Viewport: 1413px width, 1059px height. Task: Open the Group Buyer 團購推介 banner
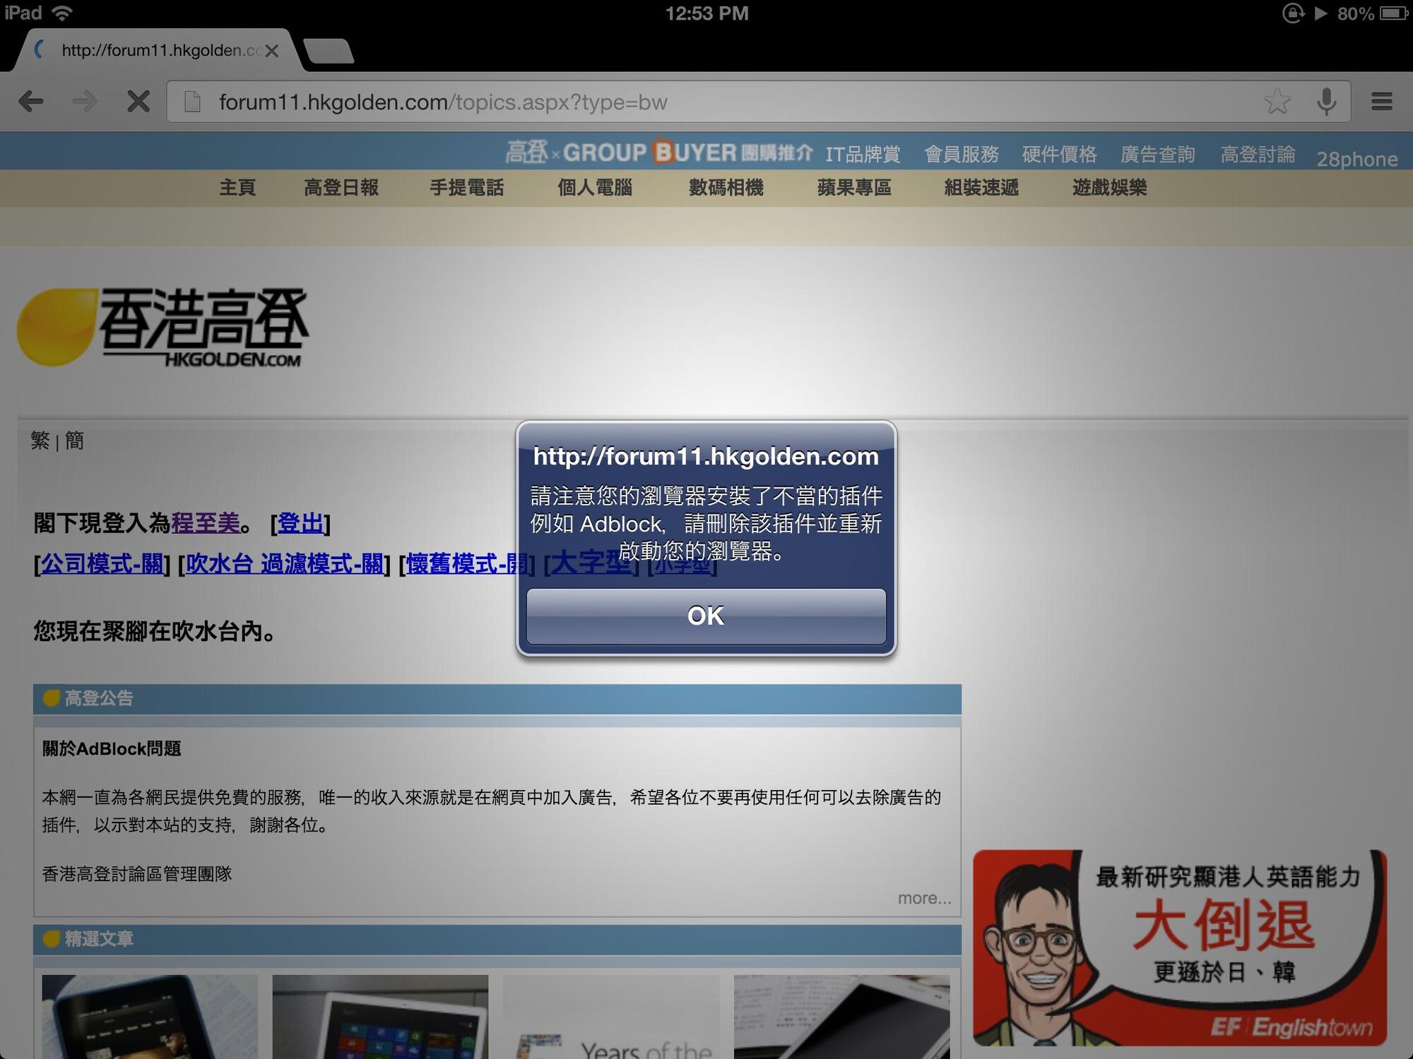pyautogui.click(x=658, y=152)
